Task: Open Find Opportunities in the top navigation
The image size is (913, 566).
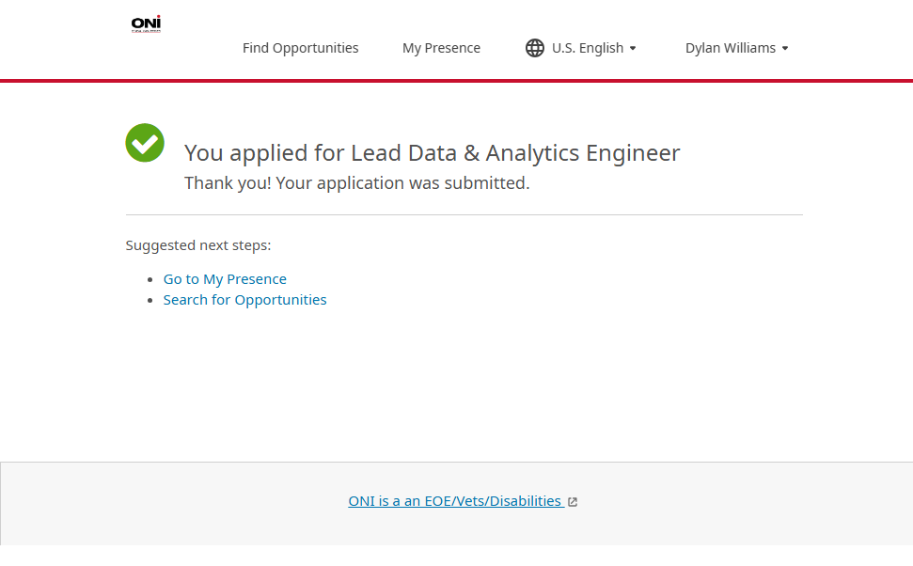Action: click(x=300, y=48)
